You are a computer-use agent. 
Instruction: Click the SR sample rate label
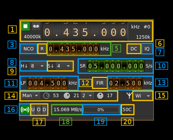click(x=83, y=66)
